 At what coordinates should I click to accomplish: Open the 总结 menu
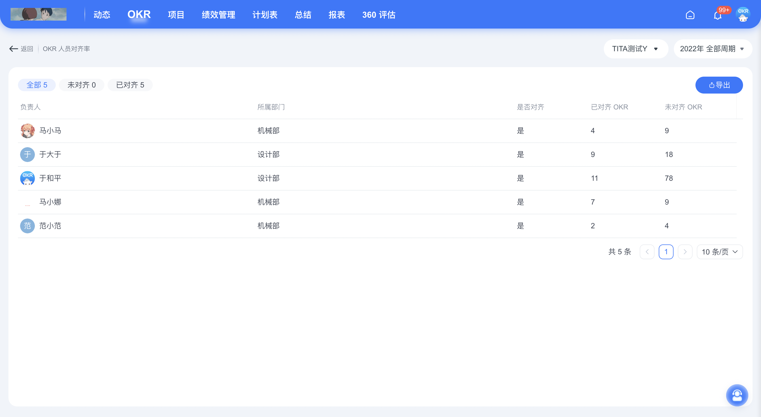pos(303,15)
